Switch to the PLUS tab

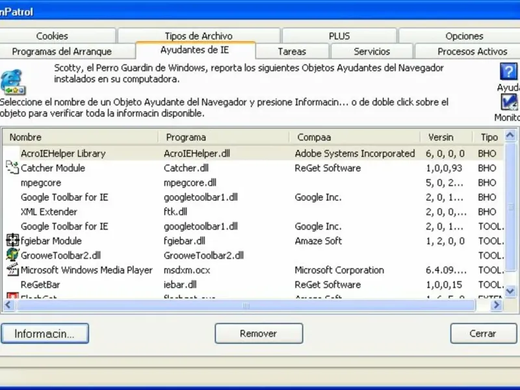pyautogui.click(x=339, y=36)
